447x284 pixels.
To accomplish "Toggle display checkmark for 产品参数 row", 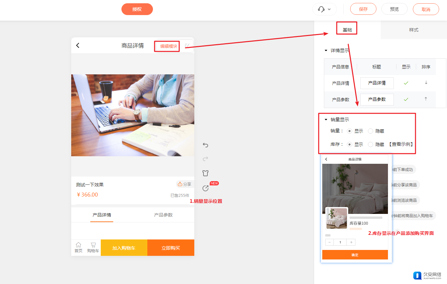I will click(406, 99).
